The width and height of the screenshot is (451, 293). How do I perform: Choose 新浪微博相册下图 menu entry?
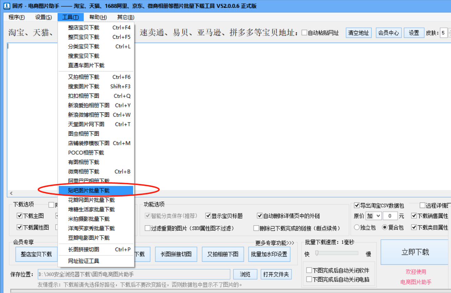(96, 115)
